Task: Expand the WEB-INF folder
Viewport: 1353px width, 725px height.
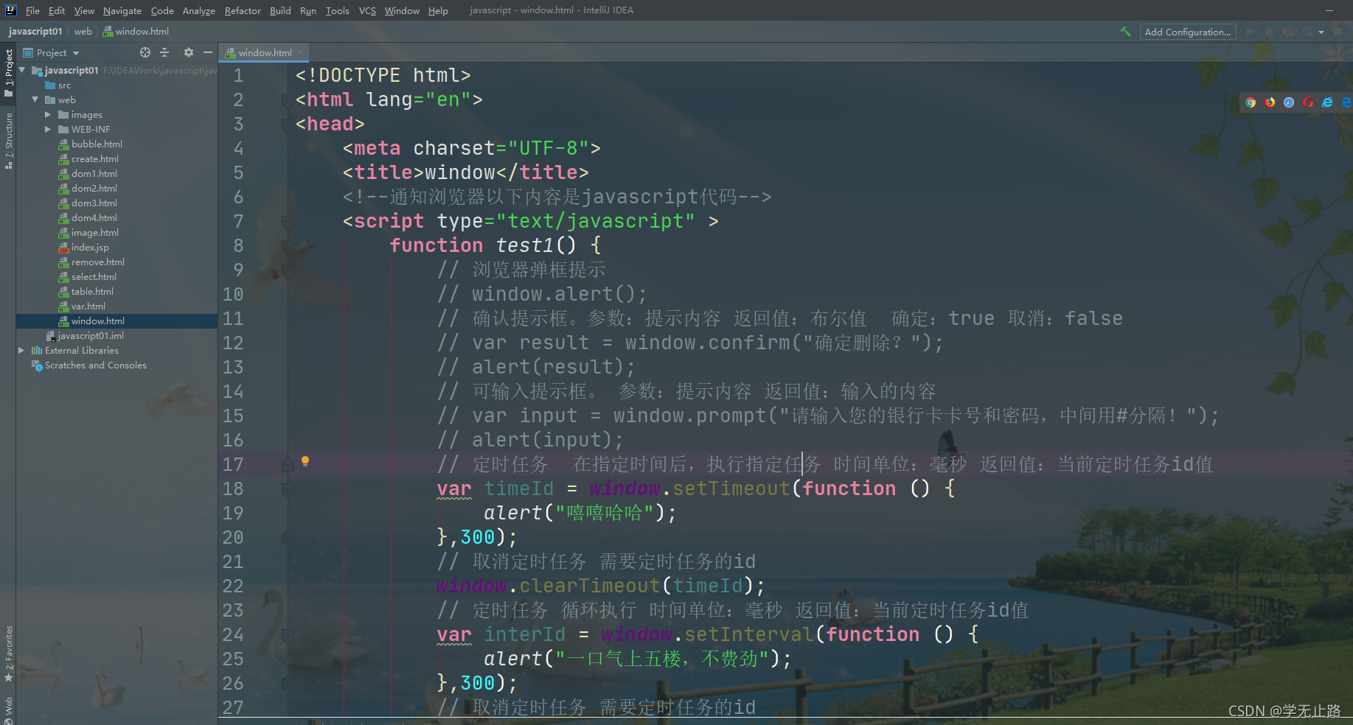Action: click(x=48, y=129)
